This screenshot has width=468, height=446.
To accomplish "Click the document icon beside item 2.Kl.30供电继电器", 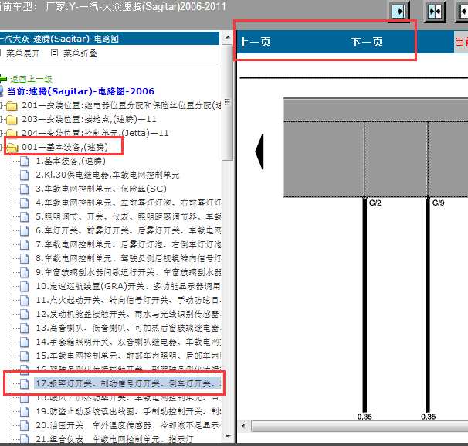I will coord(25,175).
